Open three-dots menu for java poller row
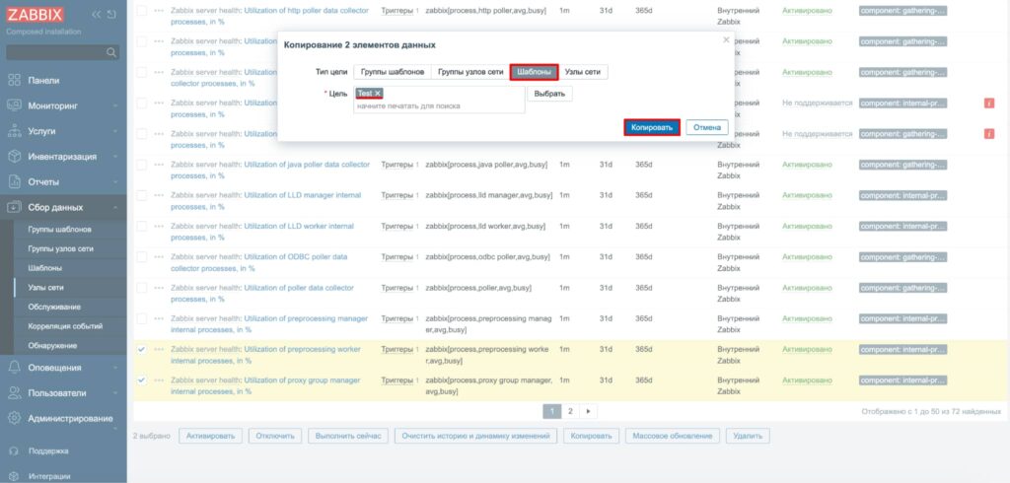Image resolution: width=1010 pixels, height=483 pixels. 159,165
